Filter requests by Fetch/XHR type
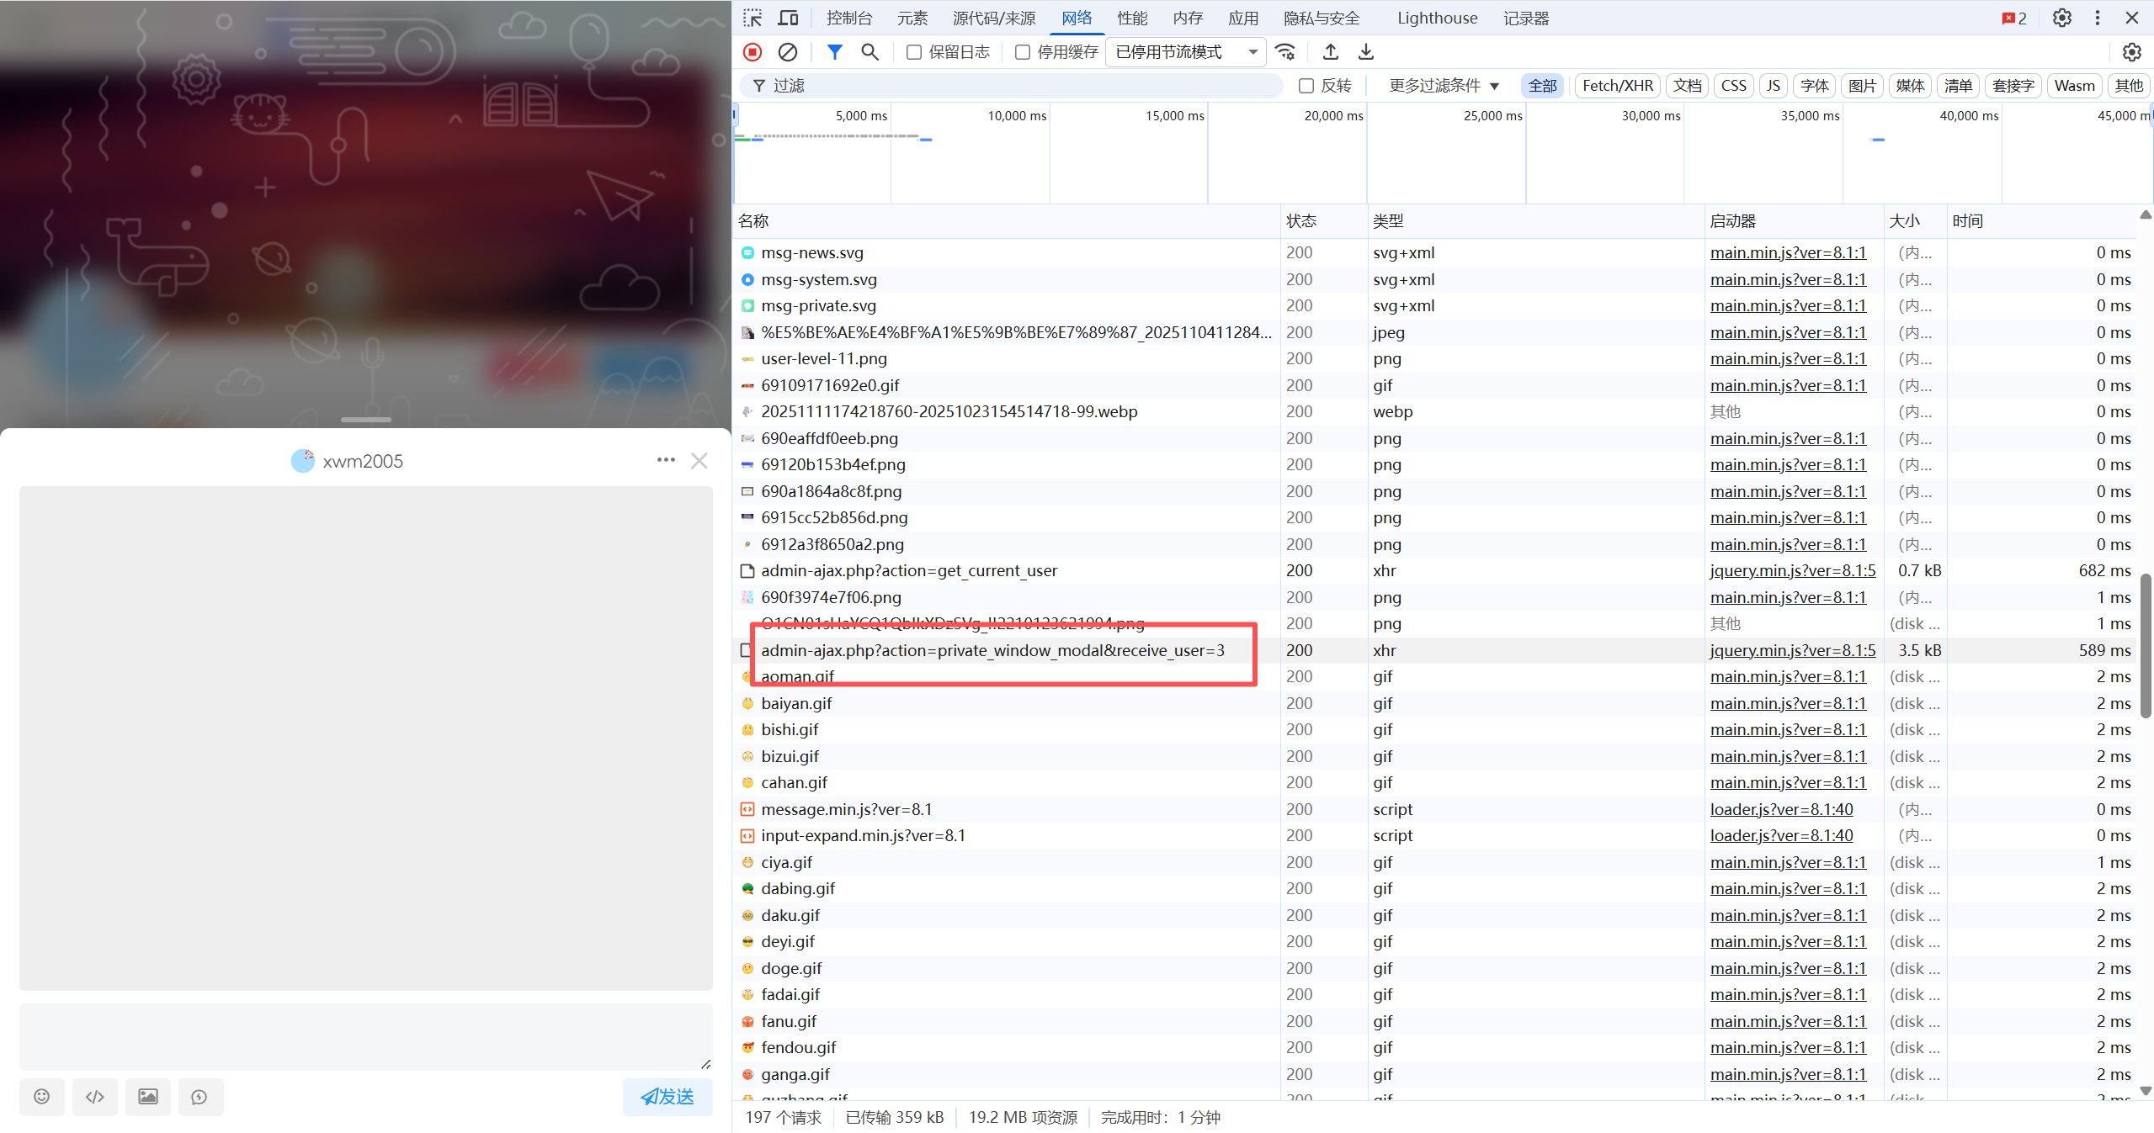Screen dimensions: 2154x1133 (1617, 86)
